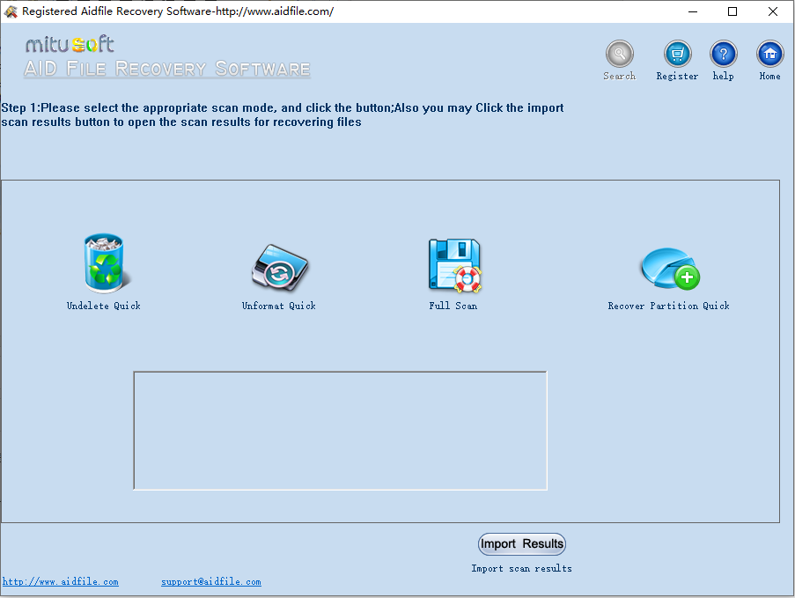Select the Undelete Quick scan icon
795x598 pixels.
[x=103, y=262]
